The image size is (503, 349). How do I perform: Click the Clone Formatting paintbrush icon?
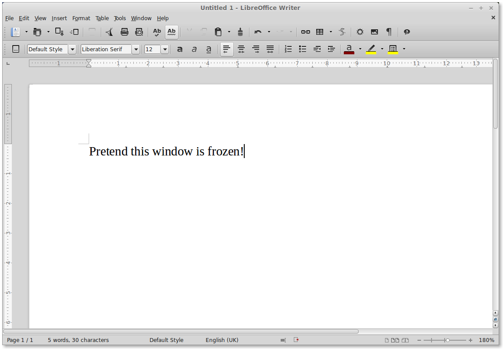(x=240, y=32)
